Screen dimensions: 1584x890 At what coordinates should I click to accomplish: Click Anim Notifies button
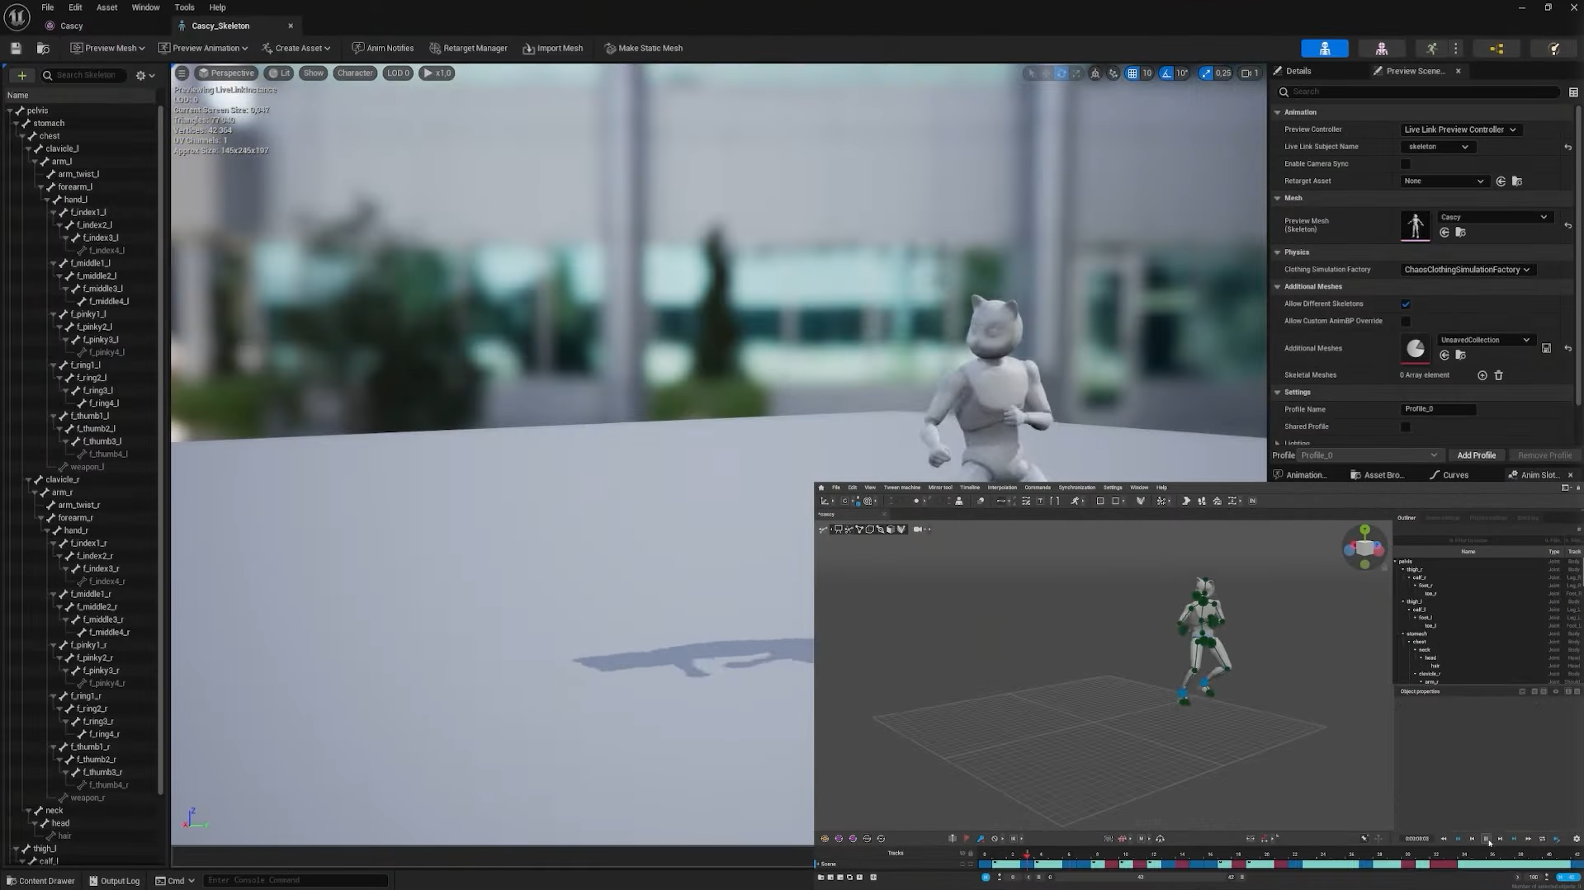click(382, 49)
